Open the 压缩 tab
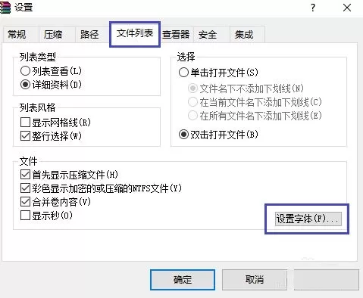363x298 pixels. coord(53,34)
